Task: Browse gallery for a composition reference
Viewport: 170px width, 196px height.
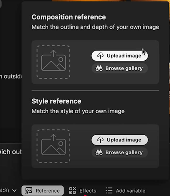Action: (x=120, y=68)
